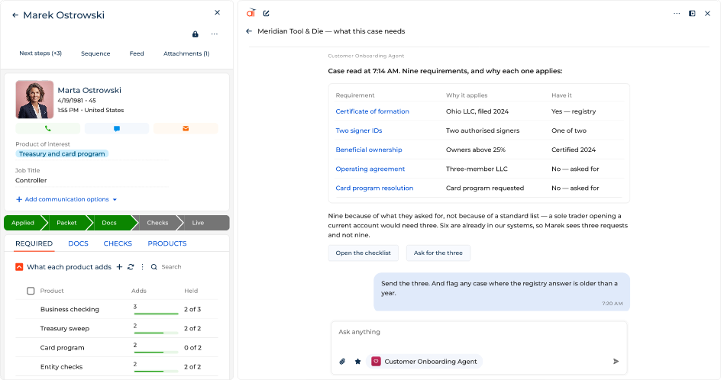Screen dimensions: 721x380
Task: Toggle the Product header checkbox
Action: [x=31, y=291]
